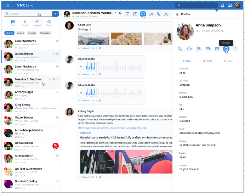This screenshot has width=245, height=193.
Task: Open the apps grid menu
Action: tap(7, 5)
